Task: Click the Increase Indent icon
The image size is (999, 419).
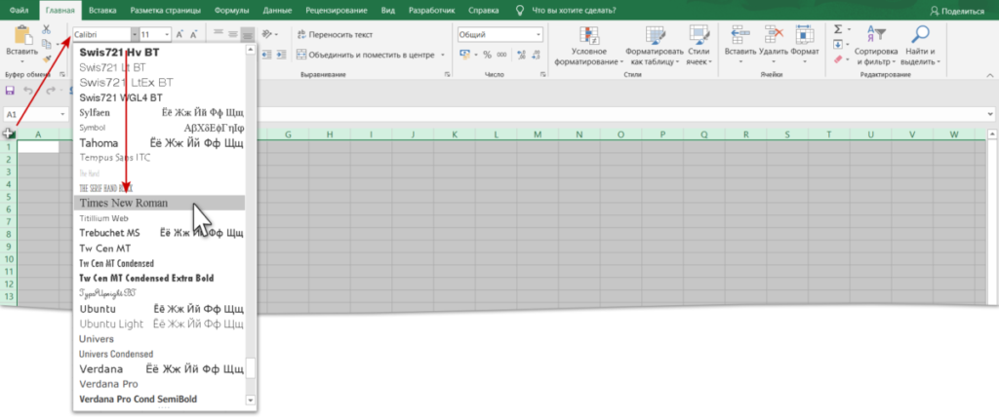Action: pos(282,56)
